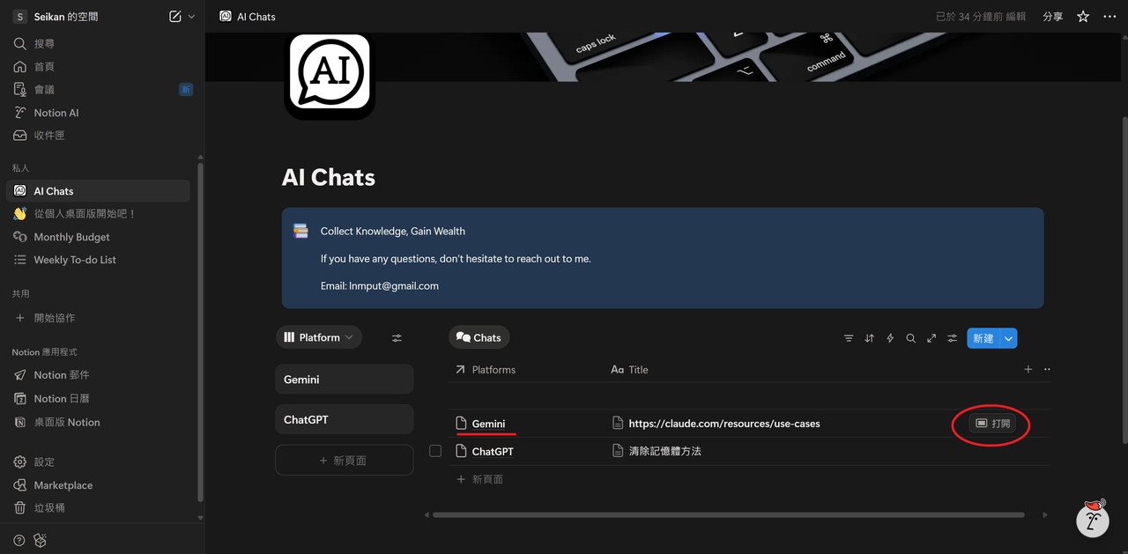1128x554 pixels.
Task: Open the dropdown arrow beside 新建
Action: [1009, 338]
